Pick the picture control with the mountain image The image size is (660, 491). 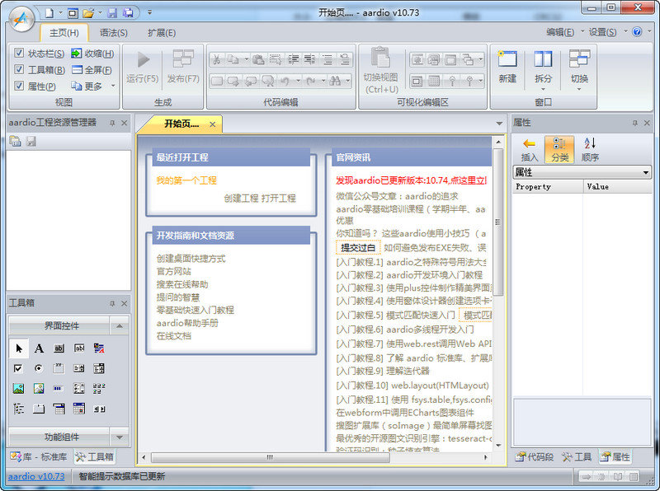click(x=18, y=388)
